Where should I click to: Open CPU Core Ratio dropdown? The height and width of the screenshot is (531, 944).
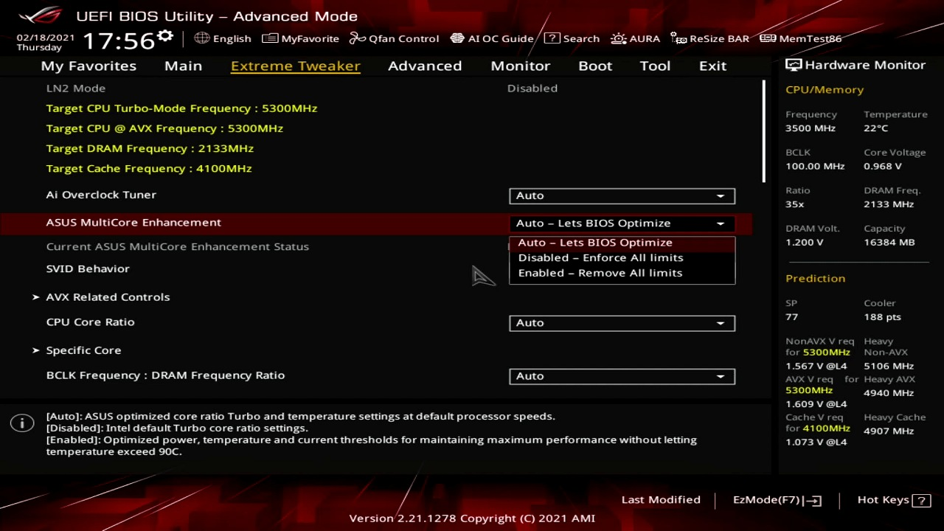click(622, 323)
